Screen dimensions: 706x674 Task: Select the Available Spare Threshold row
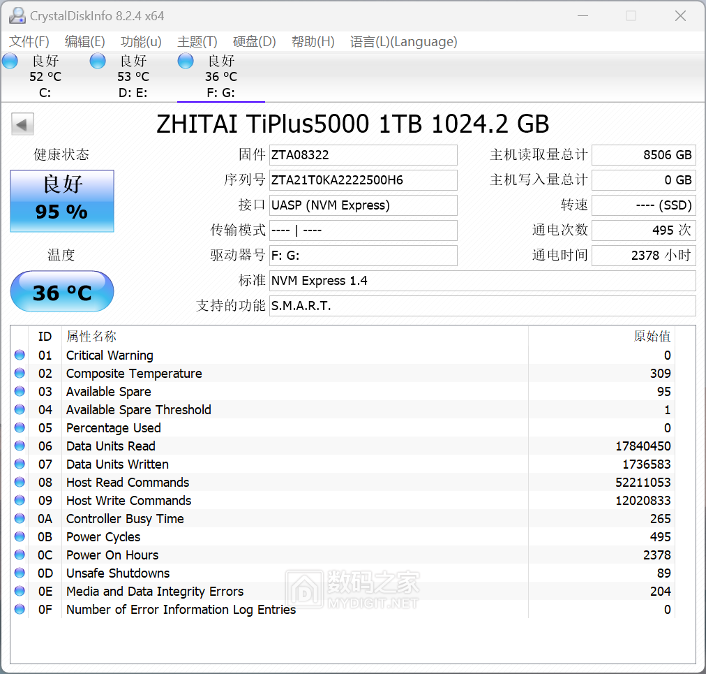pyautogui.click(x=343, y=410)
